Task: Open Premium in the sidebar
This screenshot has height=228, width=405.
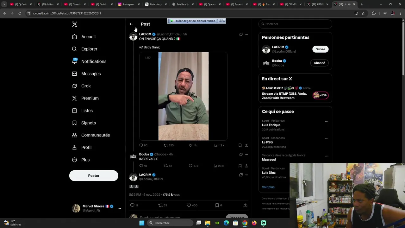Action: [x=85, y=98]
